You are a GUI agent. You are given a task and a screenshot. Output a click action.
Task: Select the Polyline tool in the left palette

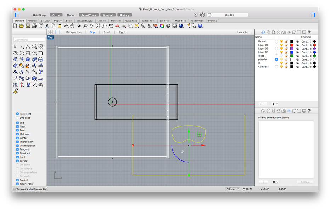pyautogui.click(x=28, y=46)
